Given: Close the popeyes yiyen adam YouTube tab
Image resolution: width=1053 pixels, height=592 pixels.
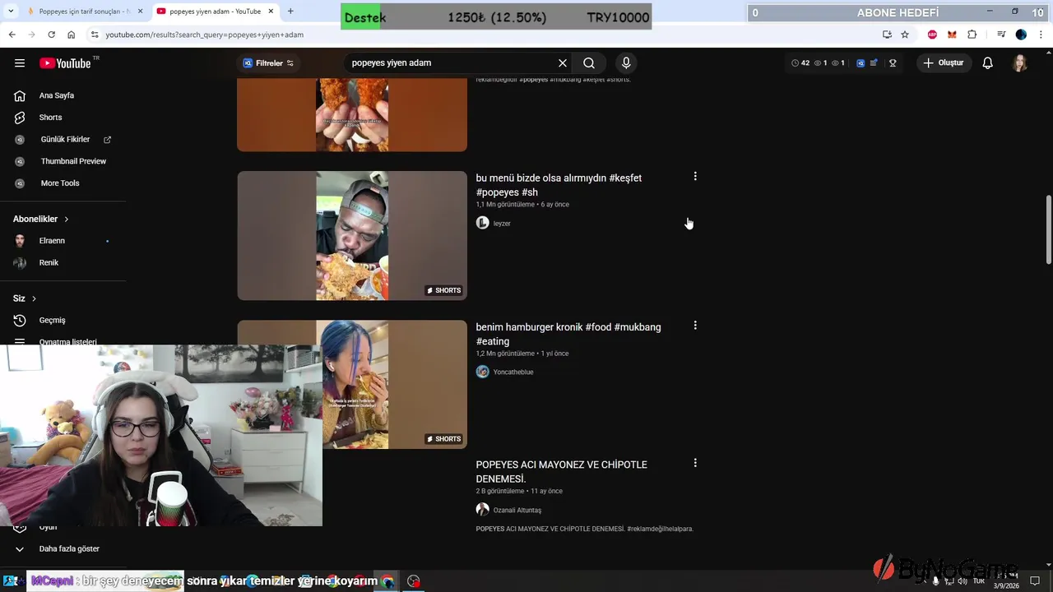Looking at the screenshot, I should 270,12.
